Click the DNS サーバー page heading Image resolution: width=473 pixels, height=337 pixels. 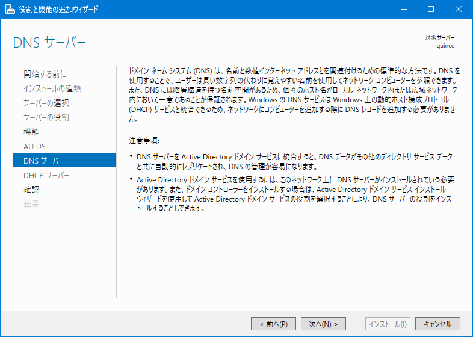click(49, 43)
